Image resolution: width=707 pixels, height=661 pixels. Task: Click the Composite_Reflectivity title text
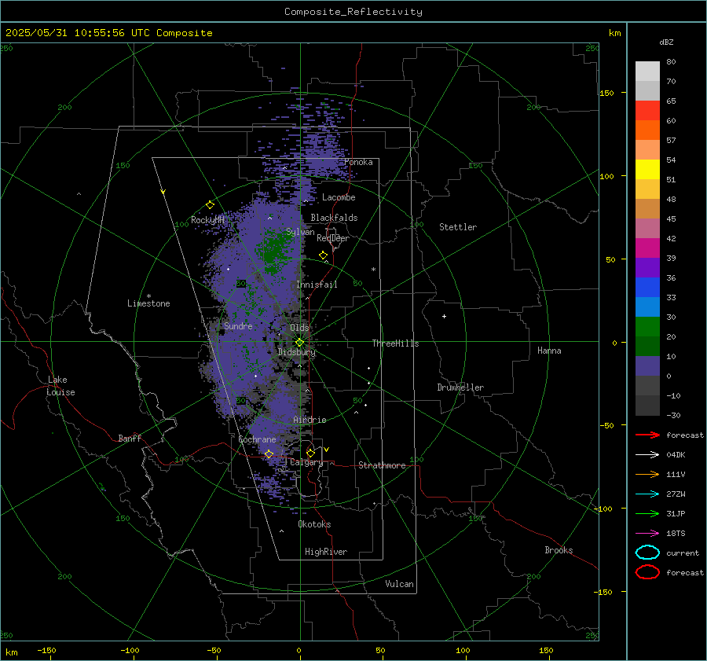[x=353, y=12]
